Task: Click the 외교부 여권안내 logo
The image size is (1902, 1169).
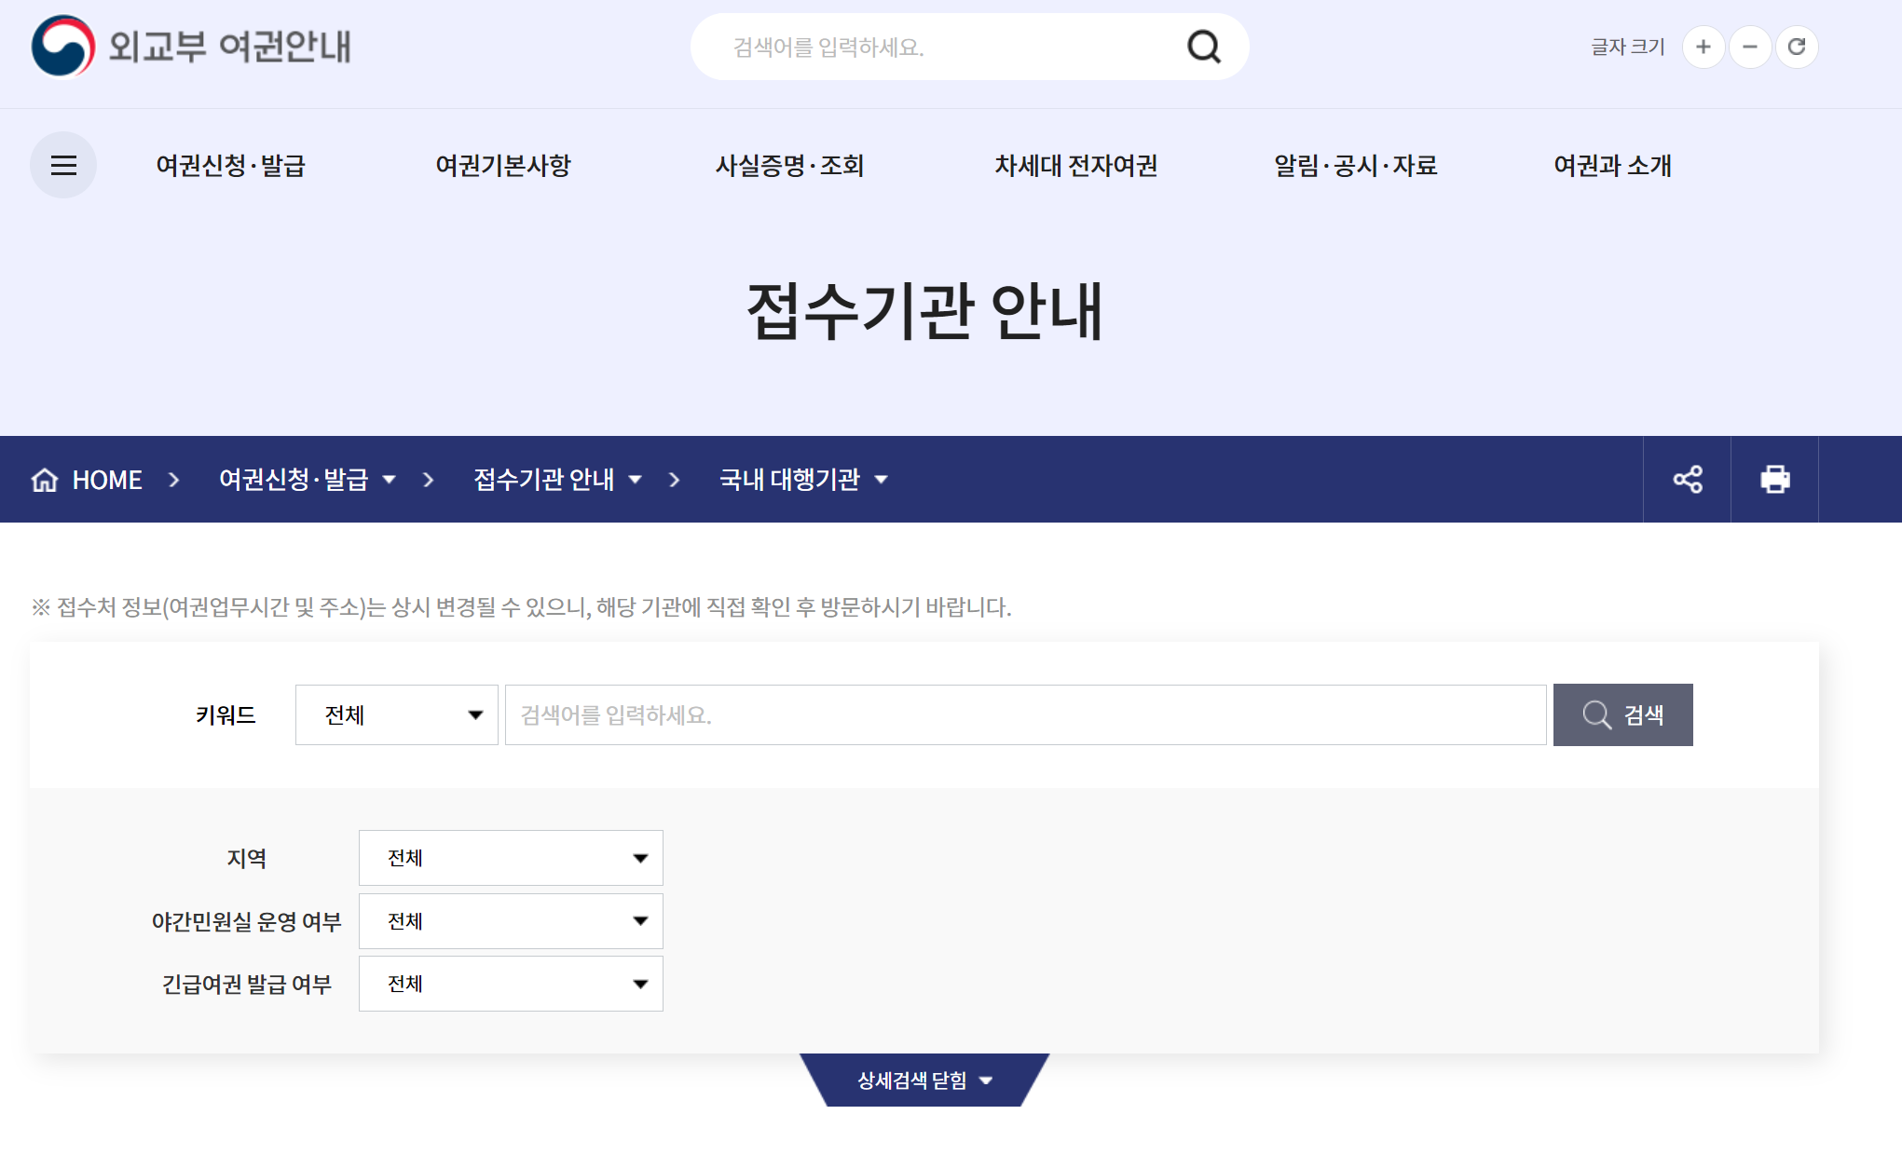Action: click(191, 47)
